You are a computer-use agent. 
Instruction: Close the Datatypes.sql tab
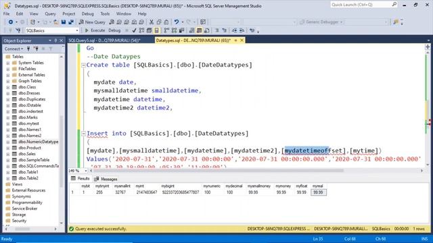click(x=242, y=40)
